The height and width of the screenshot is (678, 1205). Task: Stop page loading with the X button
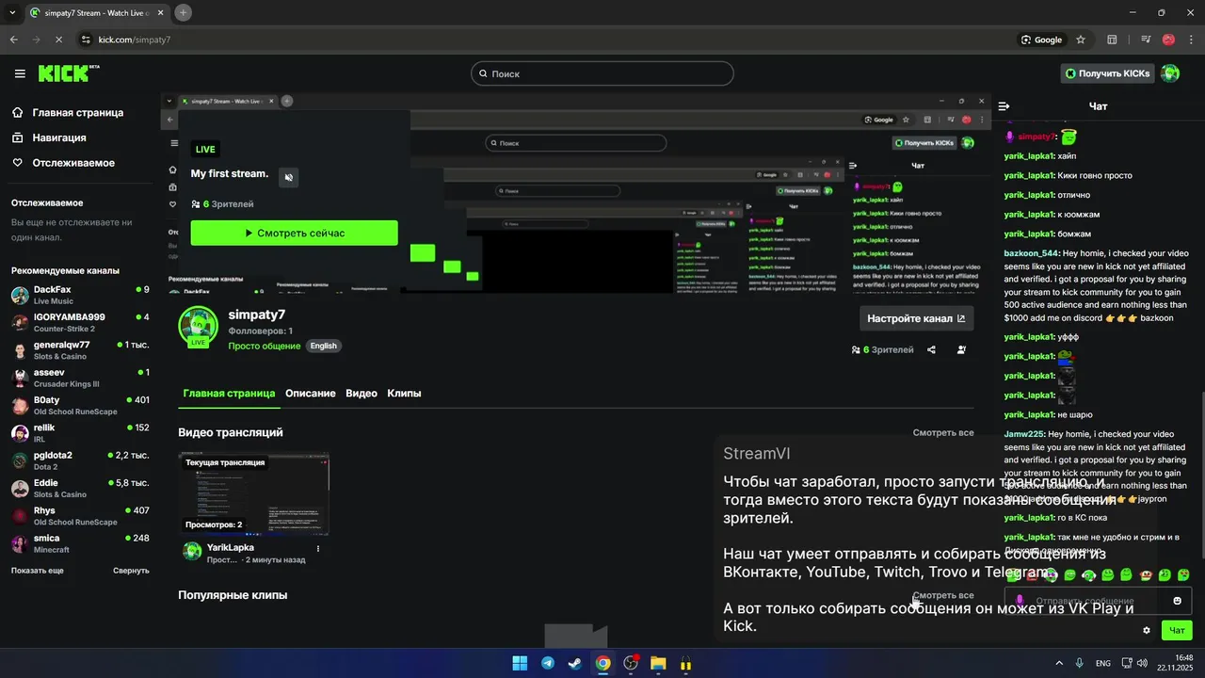pyautogui.click(x=58, y=40)
